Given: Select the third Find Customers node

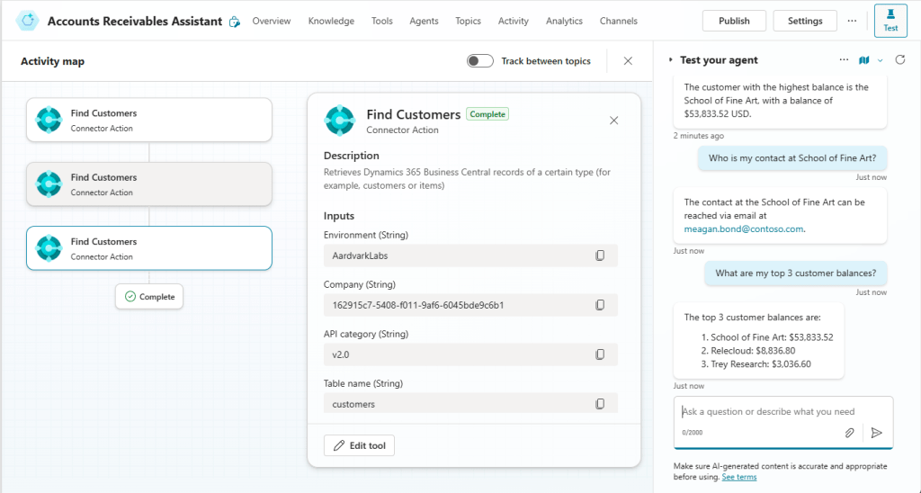Looking at the screenshot, I should coord(149,248).
